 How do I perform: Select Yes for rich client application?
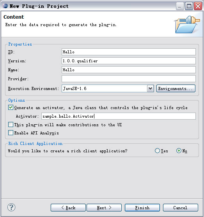157,151
